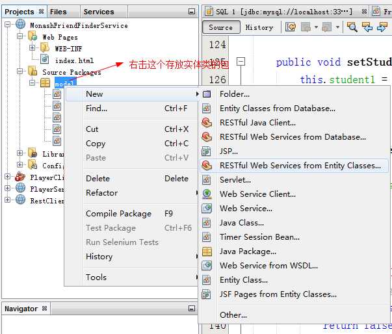Expand the PlayerClient project node
This screenshot has height=334, width=392.
(x=8, y=177)
